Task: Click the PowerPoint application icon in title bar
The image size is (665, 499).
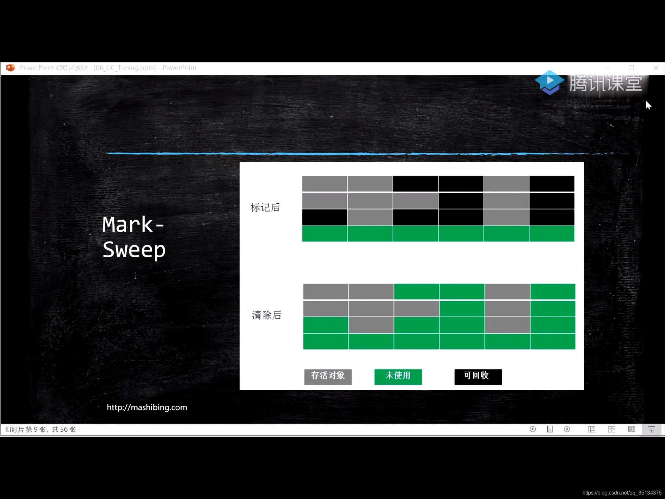Action: point(10,68)
